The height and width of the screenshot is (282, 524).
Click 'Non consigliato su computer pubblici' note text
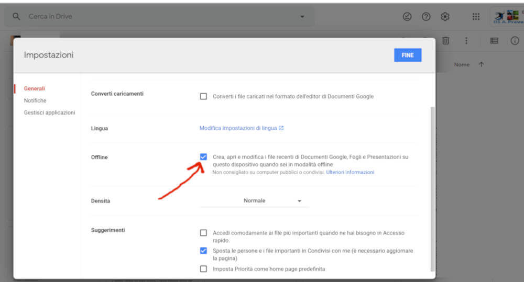268,172
